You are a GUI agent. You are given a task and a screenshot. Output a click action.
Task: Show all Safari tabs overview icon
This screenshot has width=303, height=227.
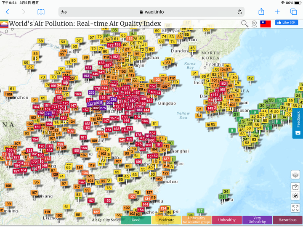pyautogui.click(x=294, y=12)
